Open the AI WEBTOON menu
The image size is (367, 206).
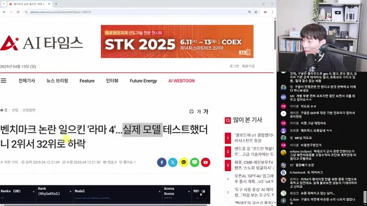click(x=181, y=81)
